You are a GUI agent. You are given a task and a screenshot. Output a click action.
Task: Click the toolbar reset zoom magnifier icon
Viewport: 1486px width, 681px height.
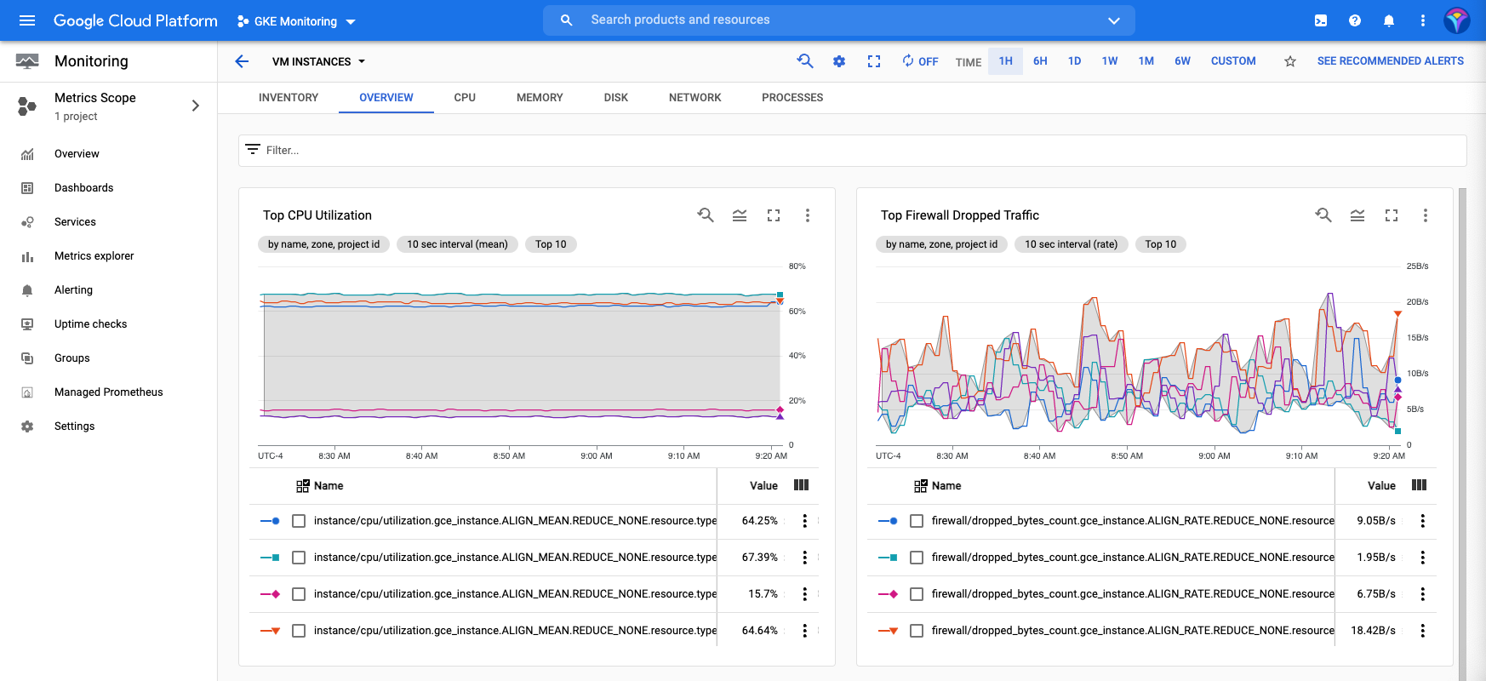point(805,61)
